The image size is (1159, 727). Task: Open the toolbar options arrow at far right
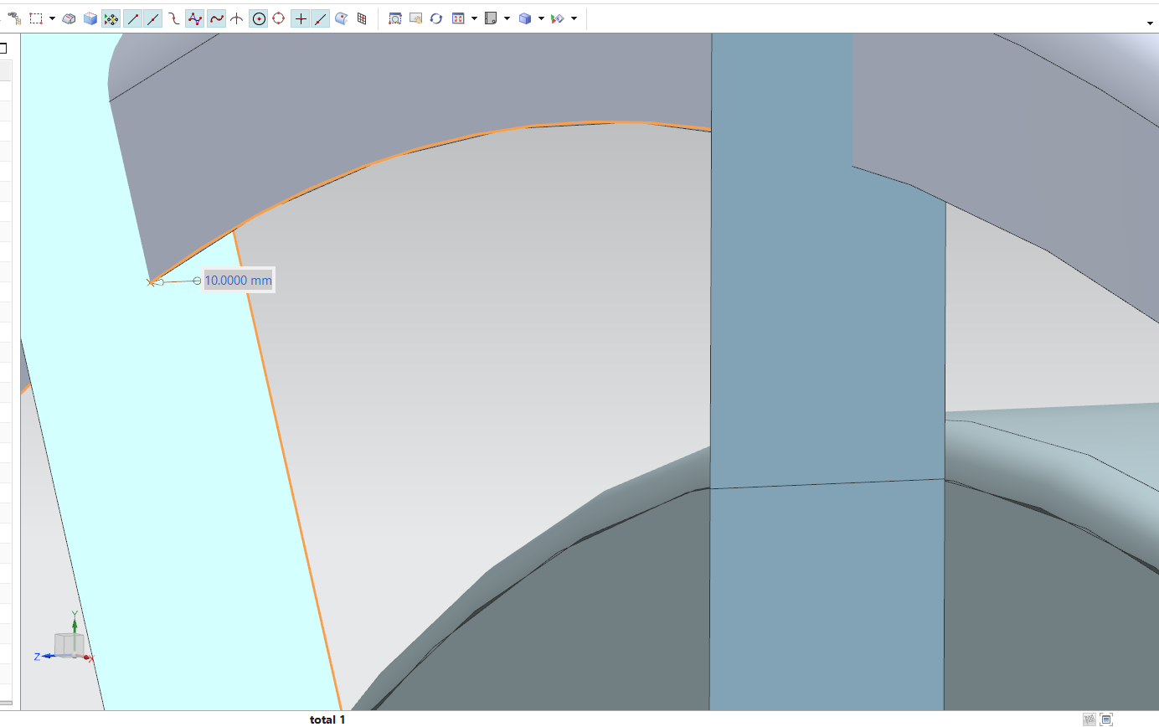click(1151, 23)
